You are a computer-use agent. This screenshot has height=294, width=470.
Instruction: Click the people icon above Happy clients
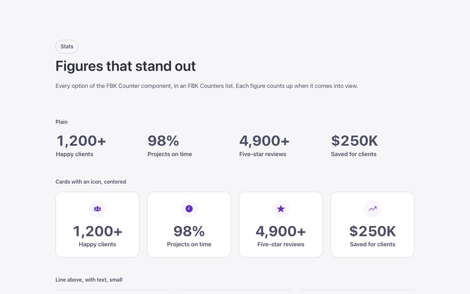pyautogui.click(x=98, y=209)
